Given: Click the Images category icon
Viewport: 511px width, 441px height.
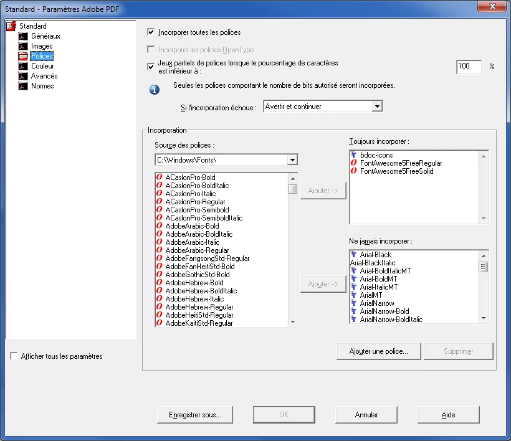Looking at the screenshot, I should click(23, 46).
